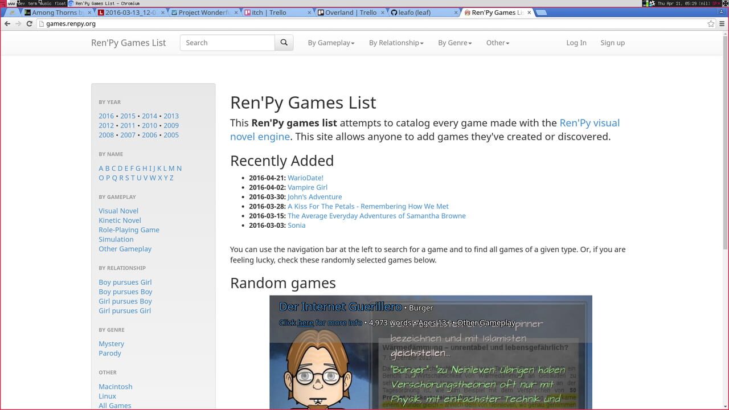Viewport: 729px width, 410px height.
Task: Bookmark this page with the star icon
Action: coord(711,24)
